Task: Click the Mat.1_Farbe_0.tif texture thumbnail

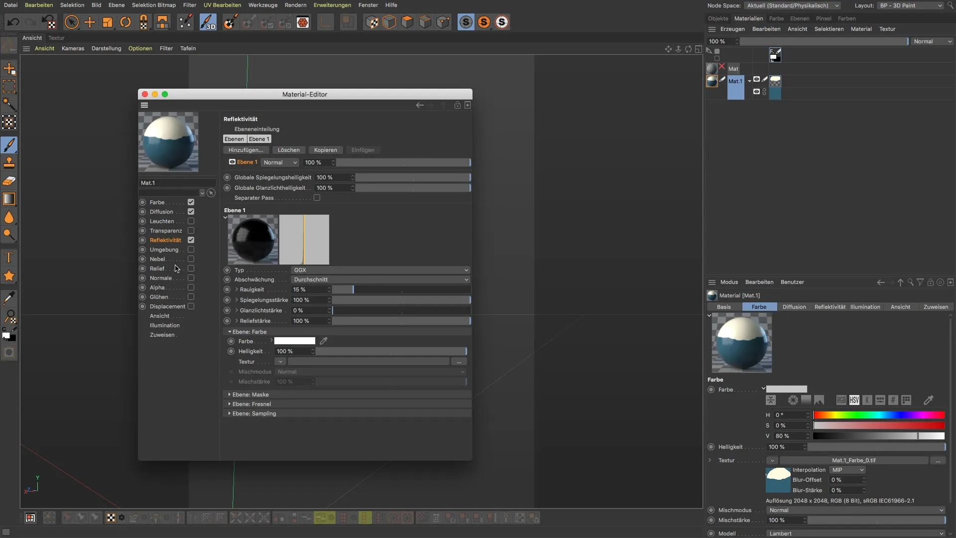Action: coord(778,480)
